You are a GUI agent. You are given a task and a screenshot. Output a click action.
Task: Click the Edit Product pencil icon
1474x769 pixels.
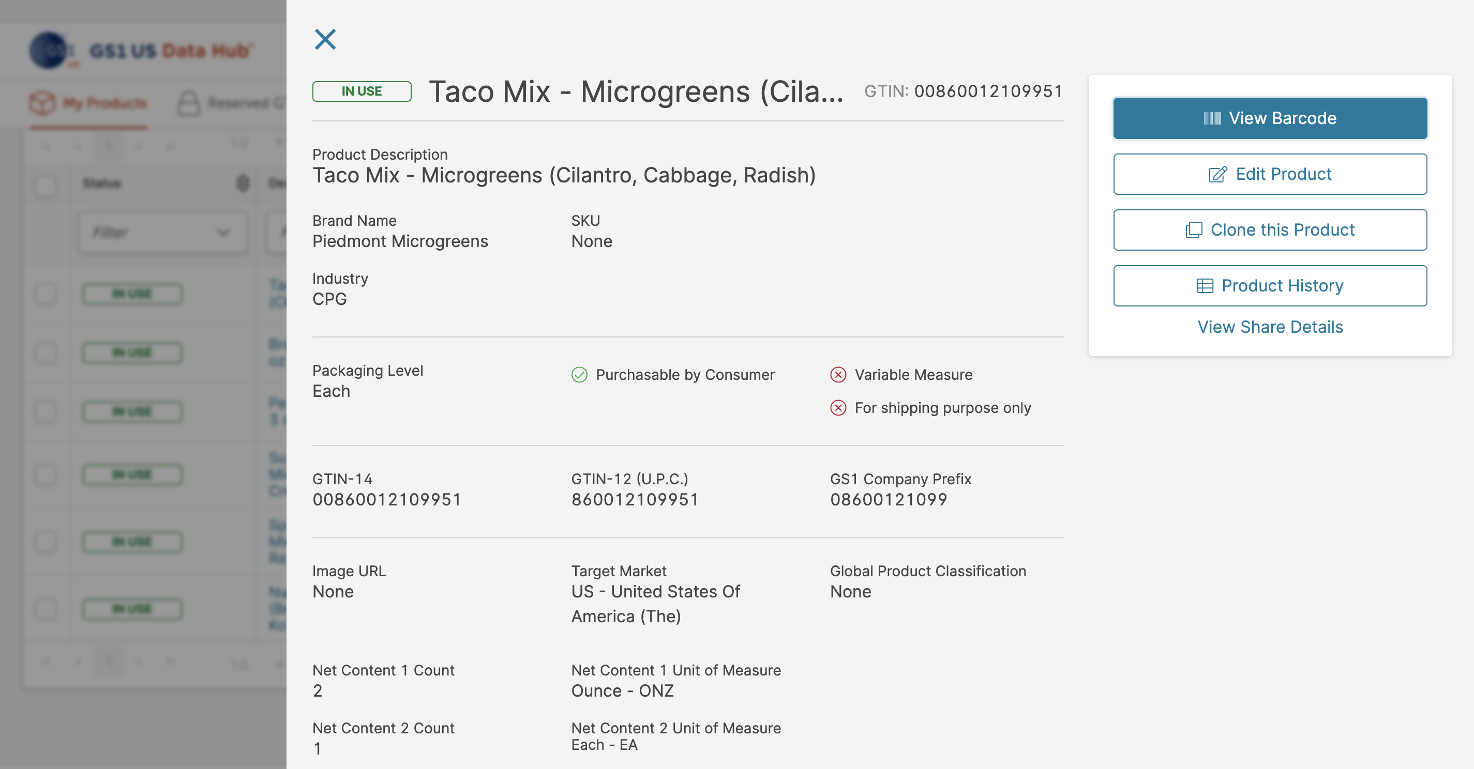[1216, 174]
